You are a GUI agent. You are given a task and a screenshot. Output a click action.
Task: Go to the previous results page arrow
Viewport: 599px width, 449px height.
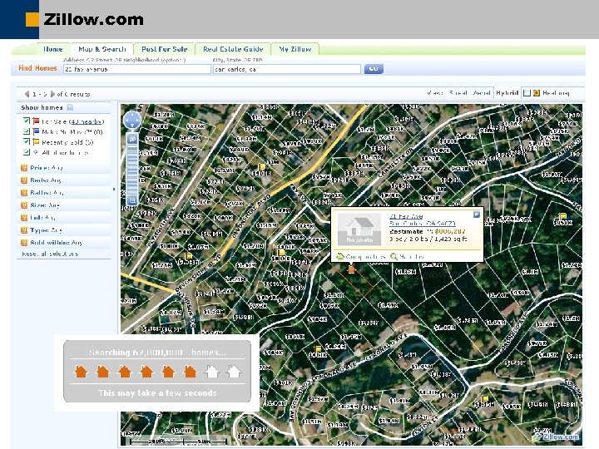point(27,93)
